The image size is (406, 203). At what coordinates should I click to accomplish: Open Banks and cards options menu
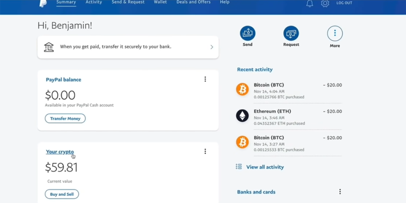pos(340,192)
